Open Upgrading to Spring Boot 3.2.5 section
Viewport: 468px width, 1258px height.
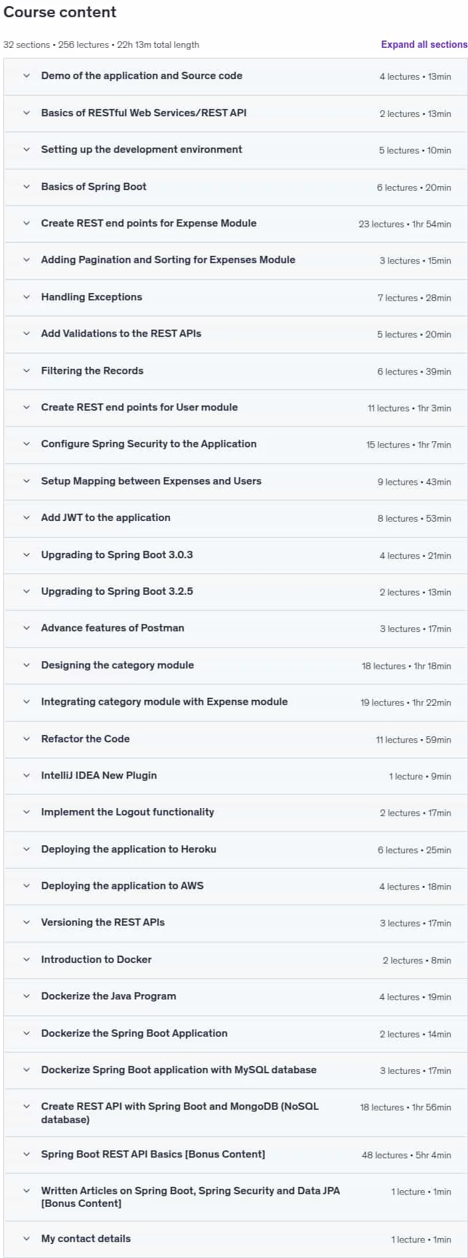click(x=236, y=591)
